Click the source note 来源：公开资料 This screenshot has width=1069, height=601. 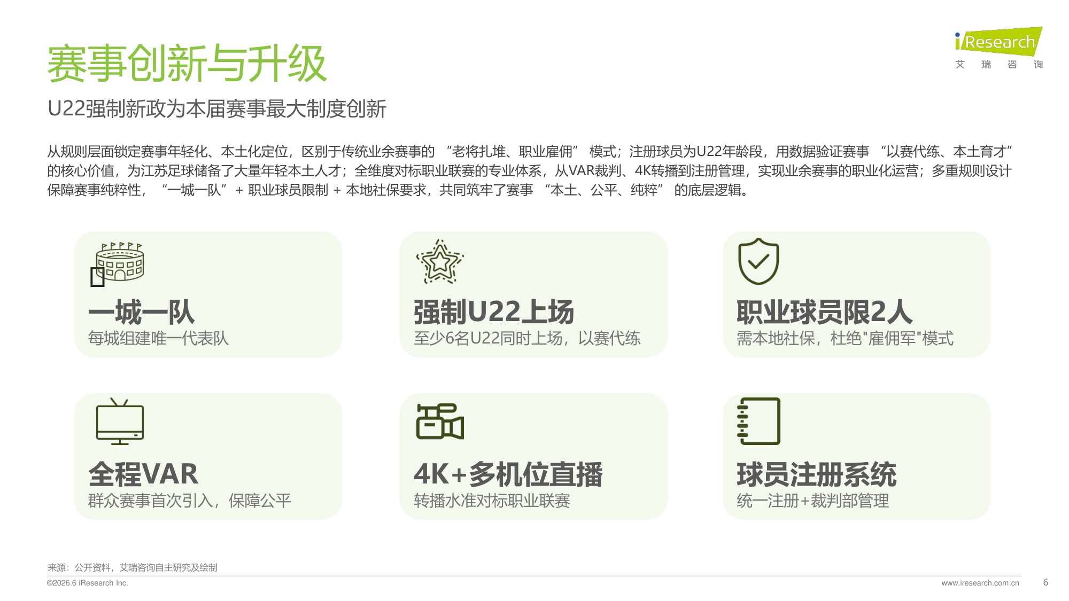coord(133,567)
